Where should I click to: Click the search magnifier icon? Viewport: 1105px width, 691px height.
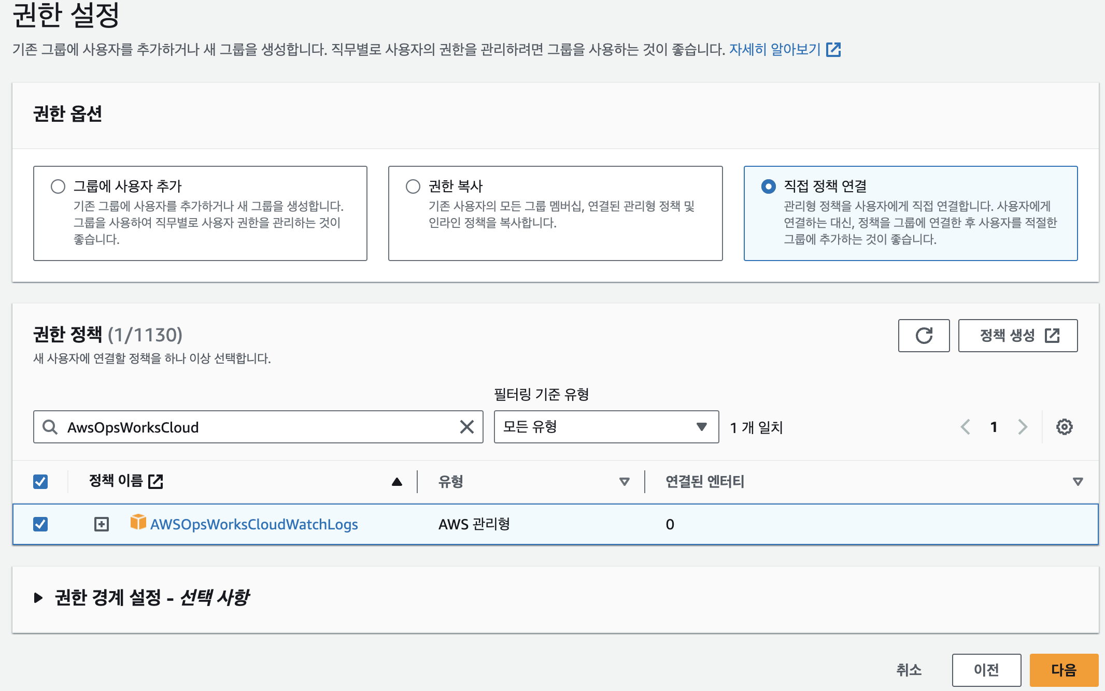click(50, 427)
